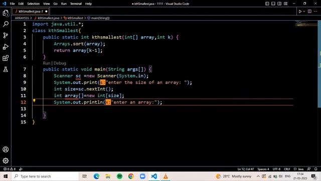
Task: Click line number 13 in gutter
Action: (x=24, y=109)
